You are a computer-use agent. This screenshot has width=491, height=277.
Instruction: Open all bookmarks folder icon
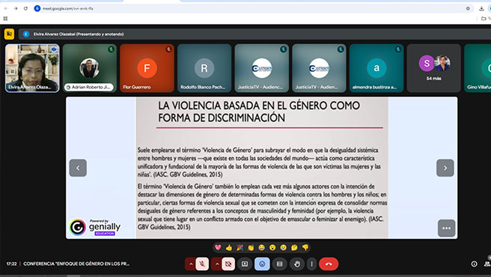(484, 19)
